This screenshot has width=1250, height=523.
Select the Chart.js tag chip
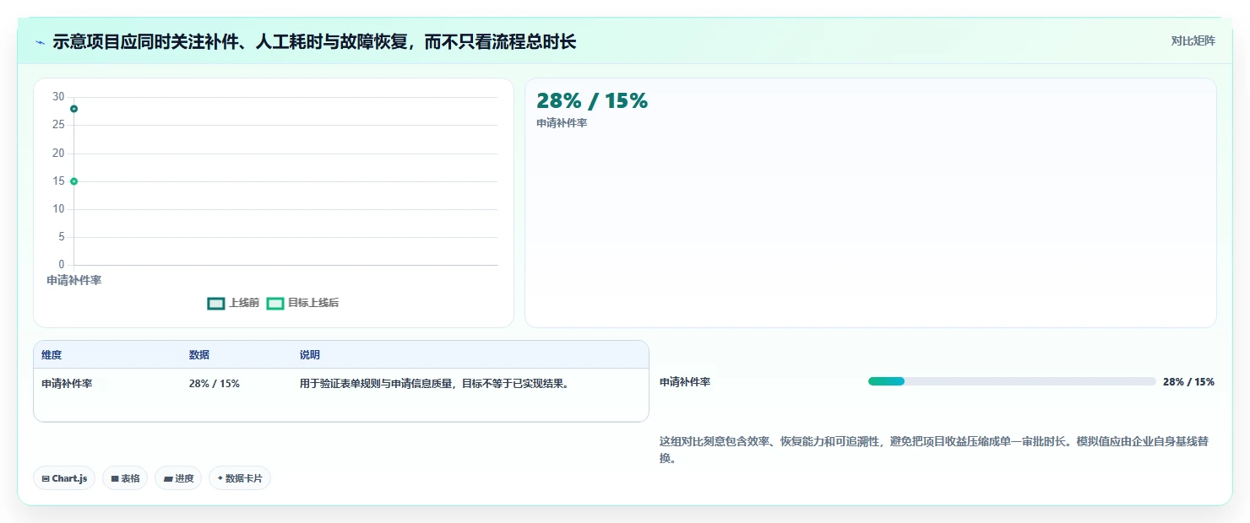[64, 478]
